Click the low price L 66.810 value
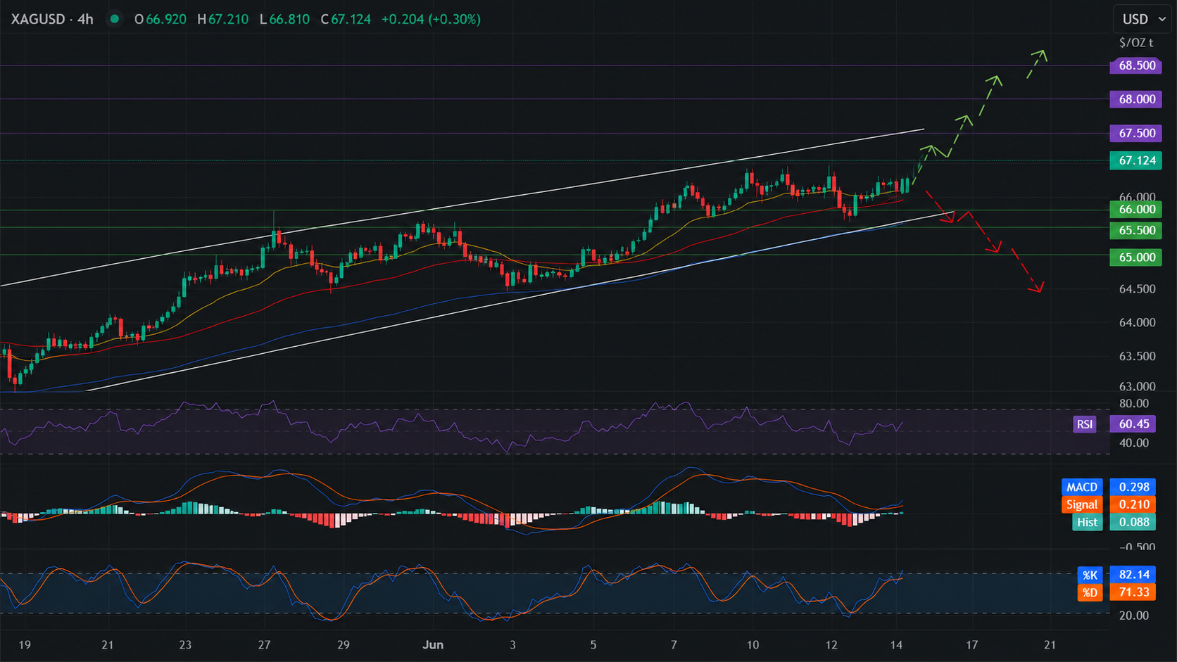 coord(284,19)
